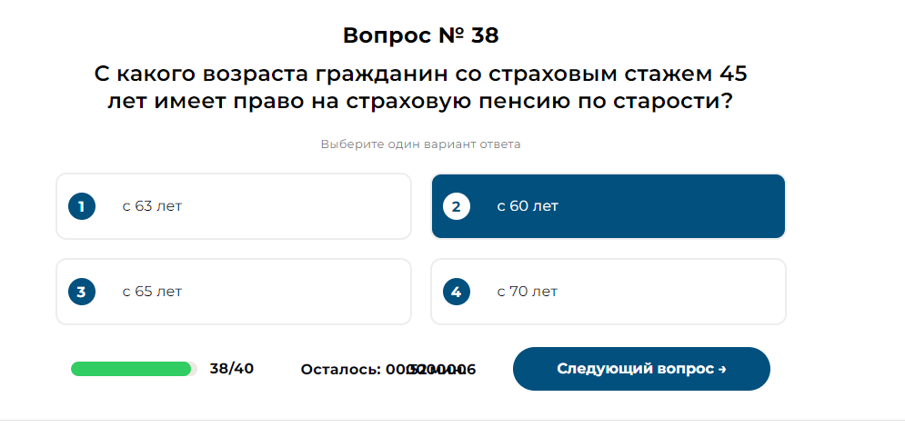
Task: Click the overlapping countdown timer digits
Action: coord(430,369)
